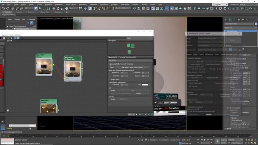258x145 pixels.
Task: Open the selection filter All dropdown
Action: click(29, 8)
